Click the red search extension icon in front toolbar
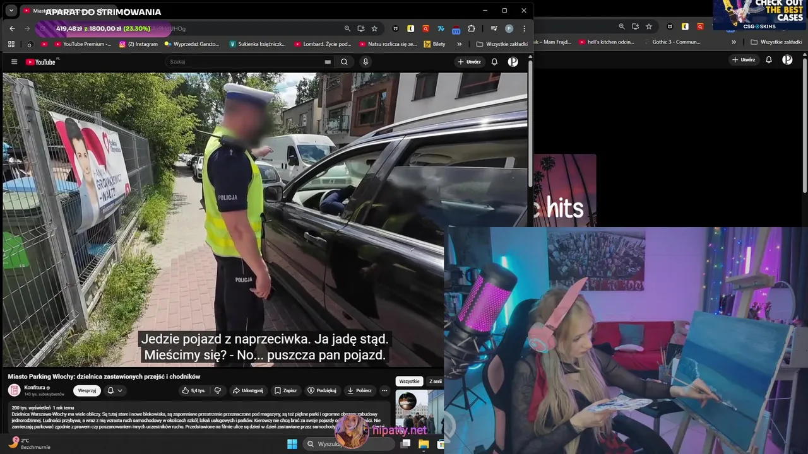This screenshot has width=808, height=454. (x=426, y=28)
